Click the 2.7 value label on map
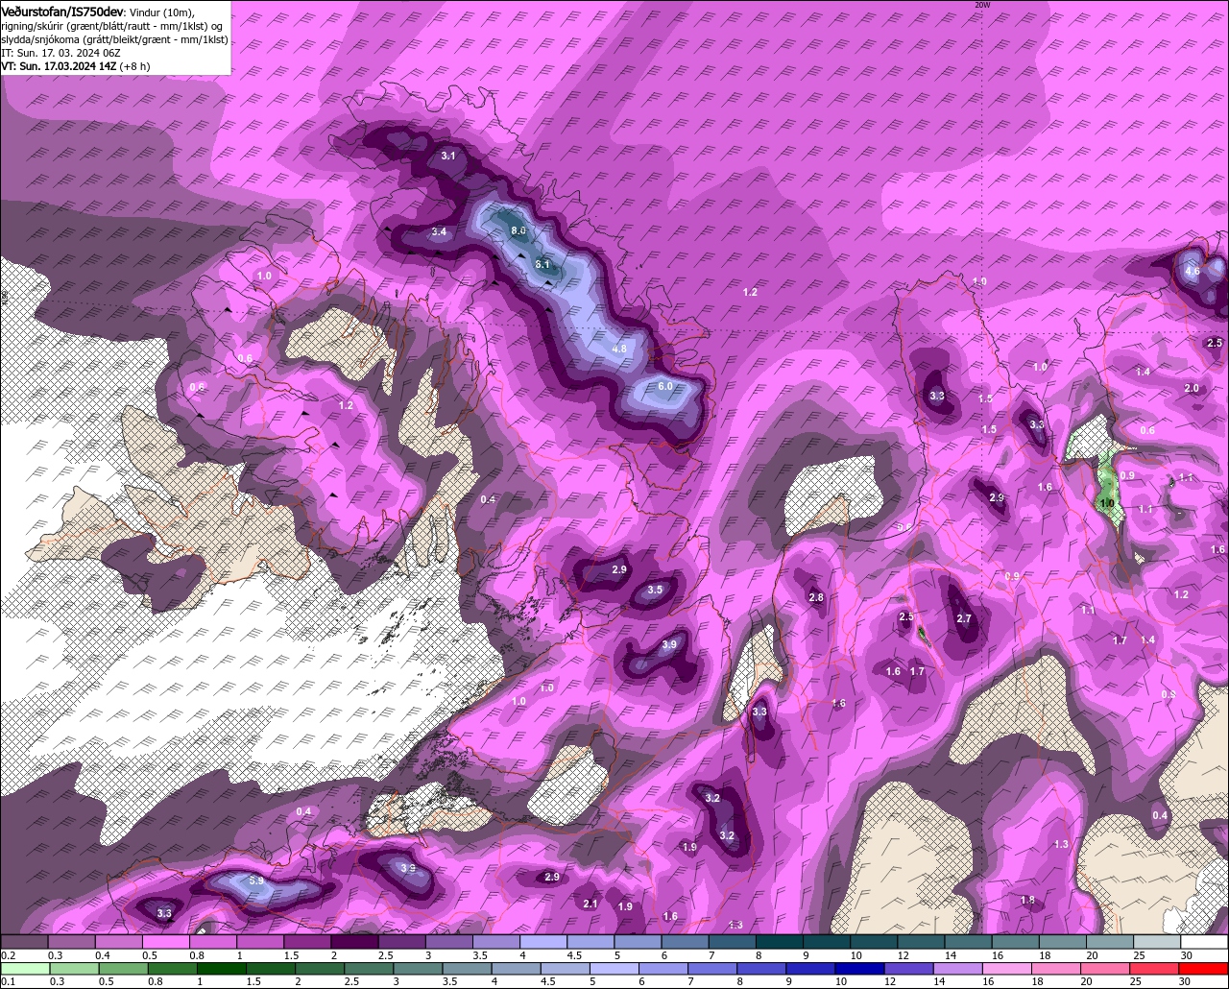Viewport: 1229px width, 989px height. click(964, 619)
